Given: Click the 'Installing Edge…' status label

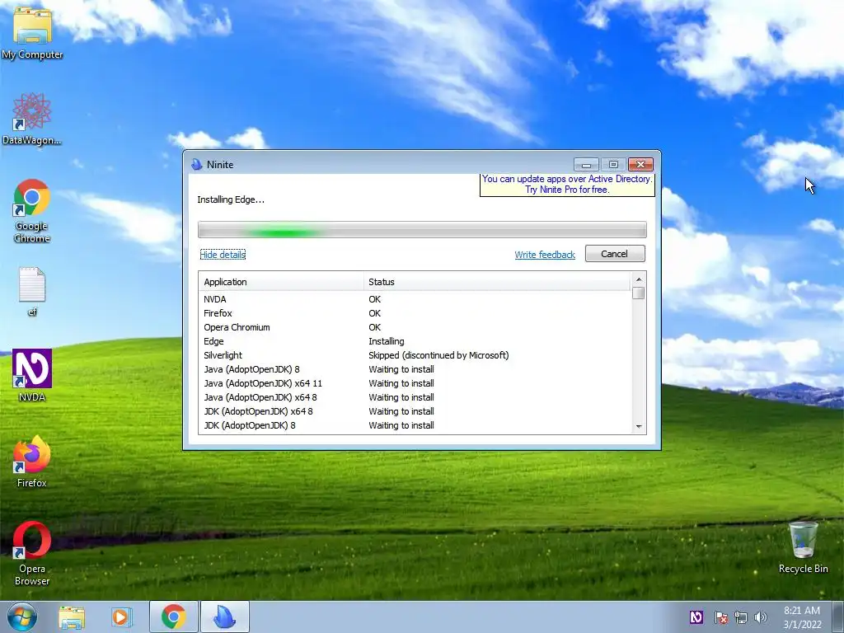Looking at the screenshot, I should point(231,199).
